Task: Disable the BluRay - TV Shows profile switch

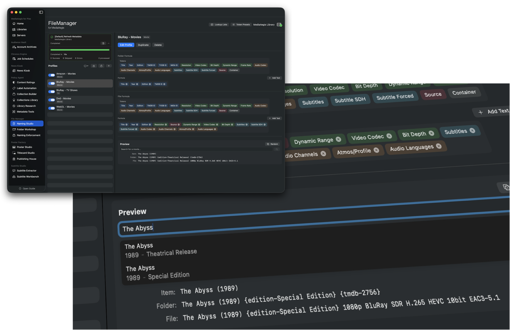Action: tap(52, 92)
